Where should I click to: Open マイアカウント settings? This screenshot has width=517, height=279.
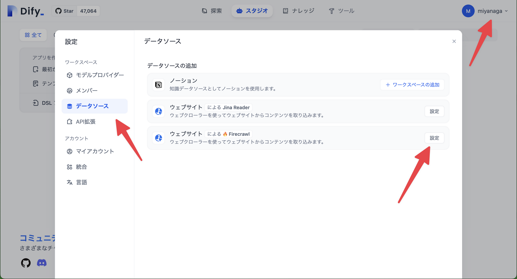click(95, 151)
